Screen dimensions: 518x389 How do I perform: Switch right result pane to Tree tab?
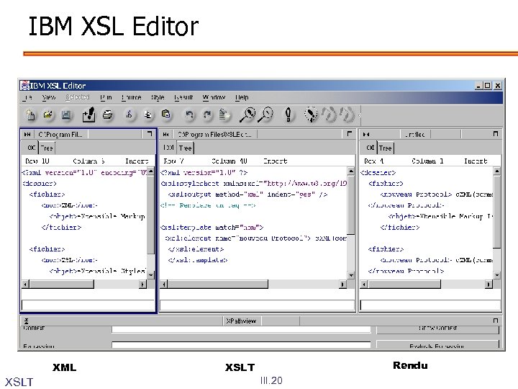point(385,148)
